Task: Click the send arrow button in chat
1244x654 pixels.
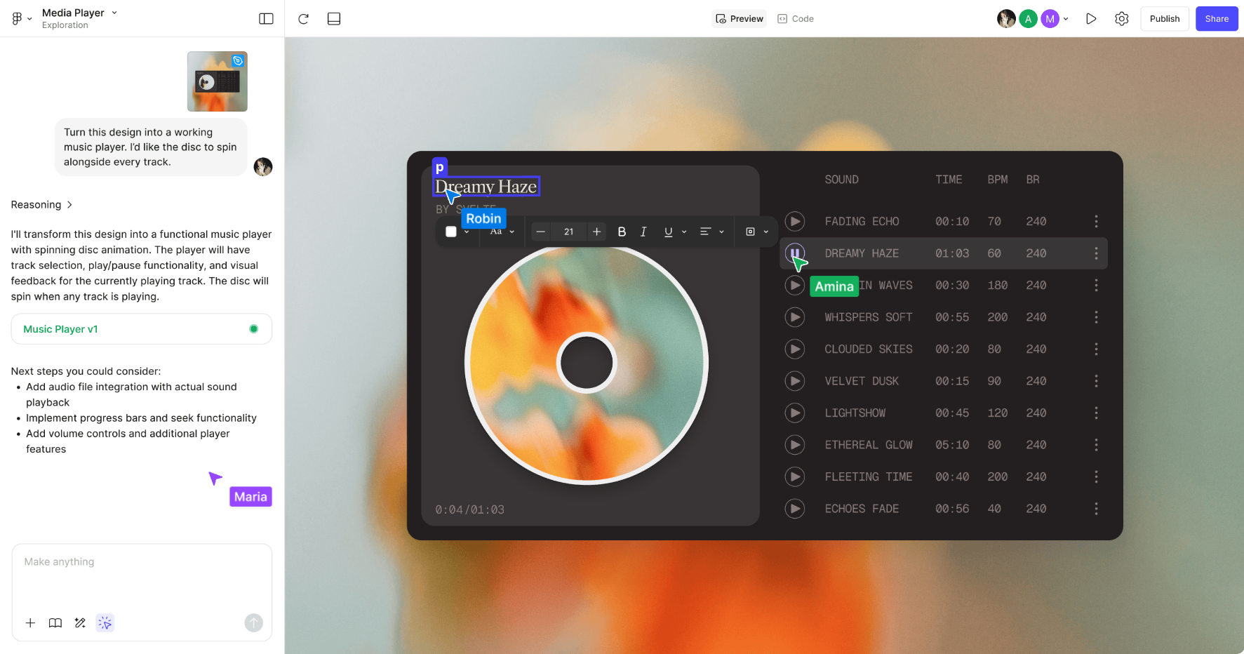Action: (253, 622)
